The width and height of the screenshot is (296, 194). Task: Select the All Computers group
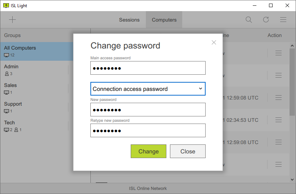[x=36, y=51]
